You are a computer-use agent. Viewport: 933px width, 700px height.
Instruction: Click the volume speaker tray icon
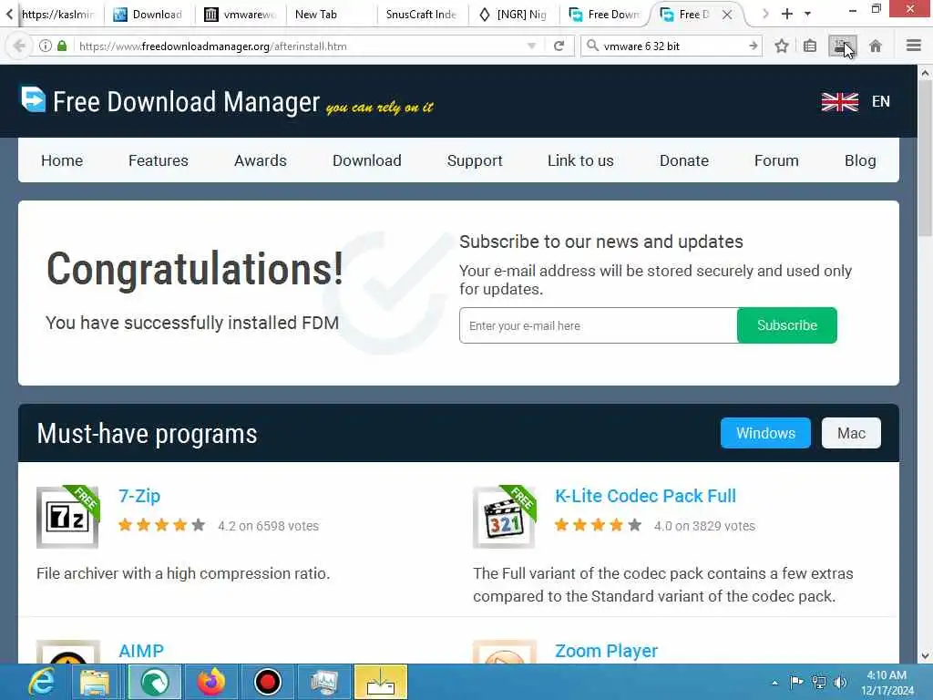point(839,682)
